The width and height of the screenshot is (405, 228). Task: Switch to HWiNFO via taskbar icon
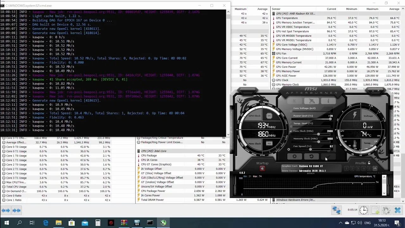137,223
